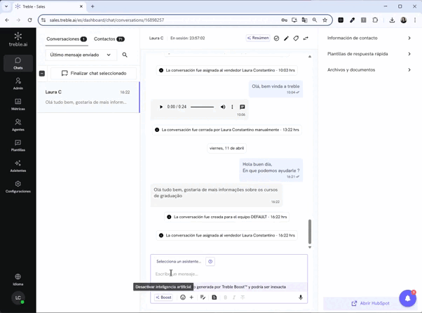The image size is (422, 313).
Task: Open the Métricas sidebar section
Action: point(18,105)
